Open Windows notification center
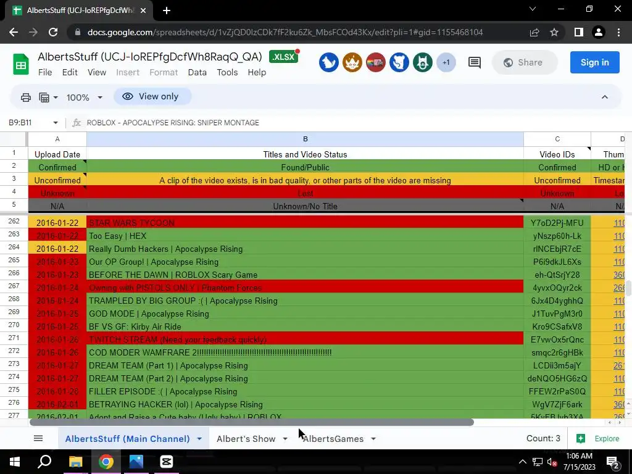The width and height of the screenshot is (632, 474). pos(613,462)
